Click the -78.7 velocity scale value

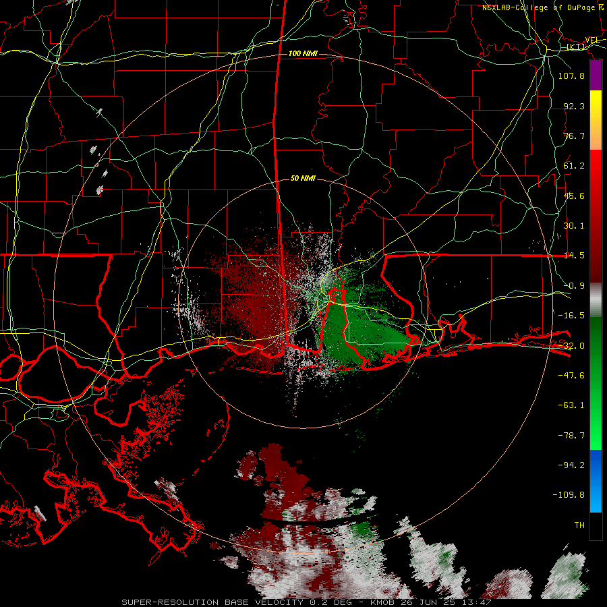pyautogui.click(x=571, y=435)
